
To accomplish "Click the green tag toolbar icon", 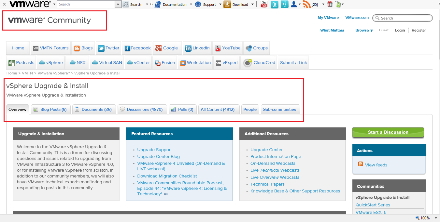I will coord(338,4).
